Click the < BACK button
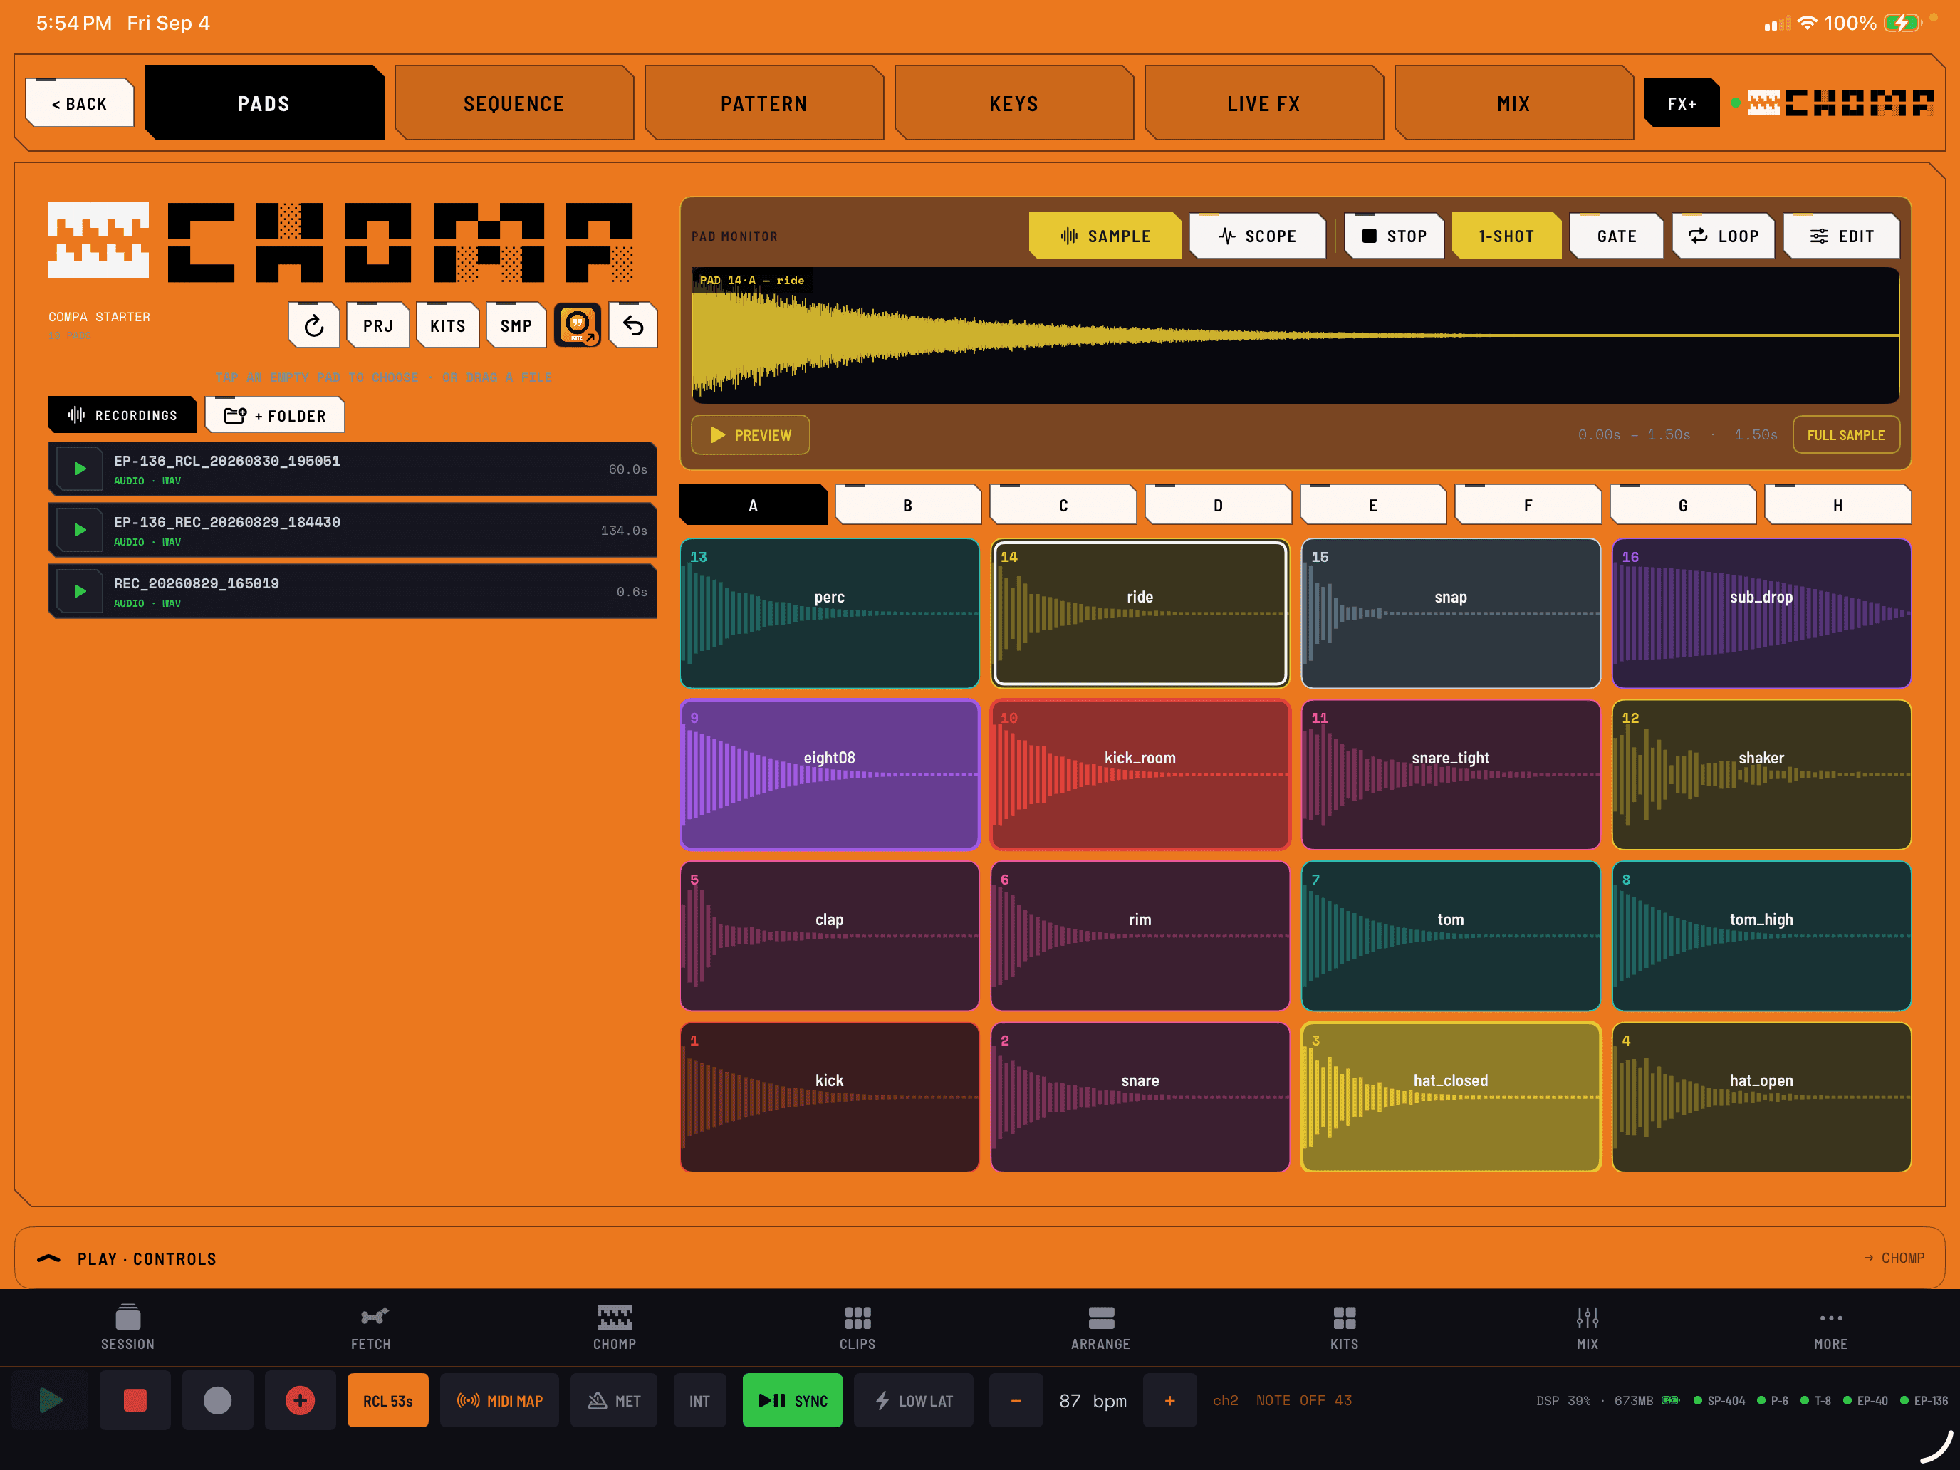This screenshot has width=1960, height=1470. click(80, 103)
